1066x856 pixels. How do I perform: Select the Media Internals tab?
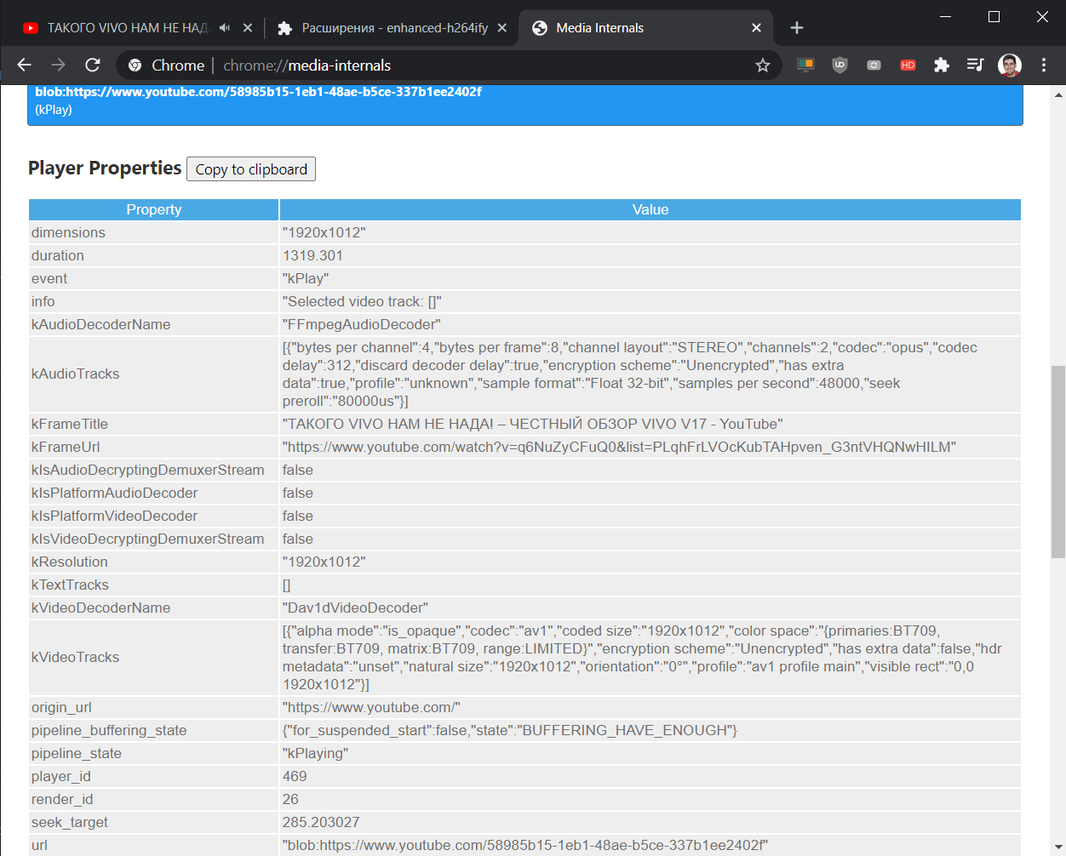(645, 28)
